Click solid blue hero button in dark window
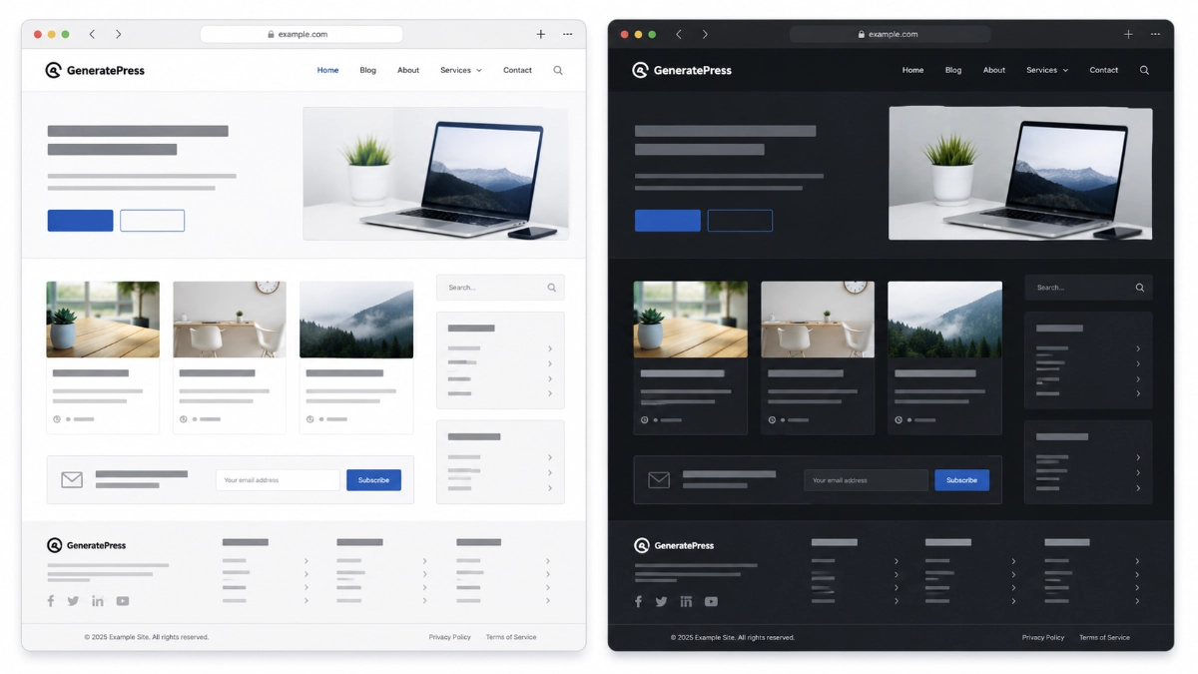This screenshot has width=1198, height=674. click(x=667, y=221)
